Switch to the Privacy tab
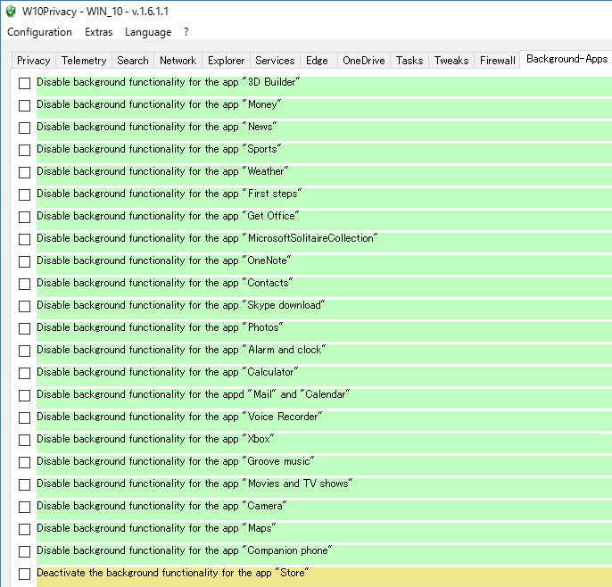Viewport: 612px width, 587px height. [x=34, y=61]
